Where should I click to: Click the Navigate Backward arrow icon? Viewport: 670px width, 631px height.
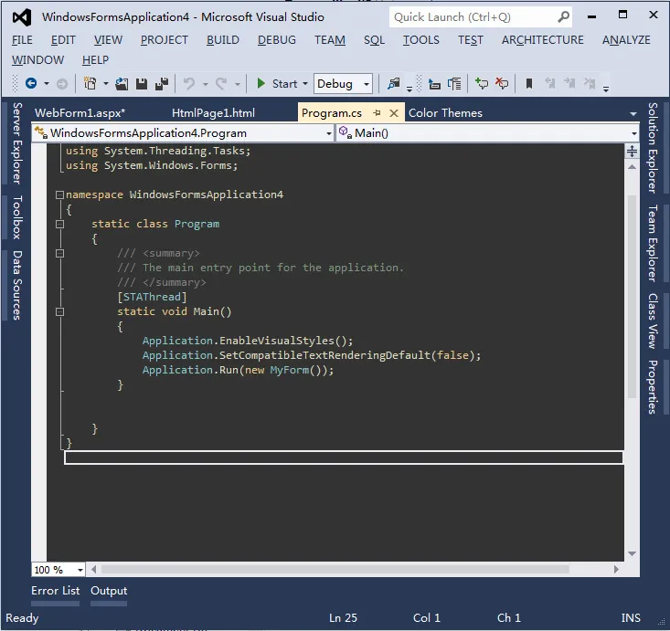pyautogui.click(x=31, y=83)
